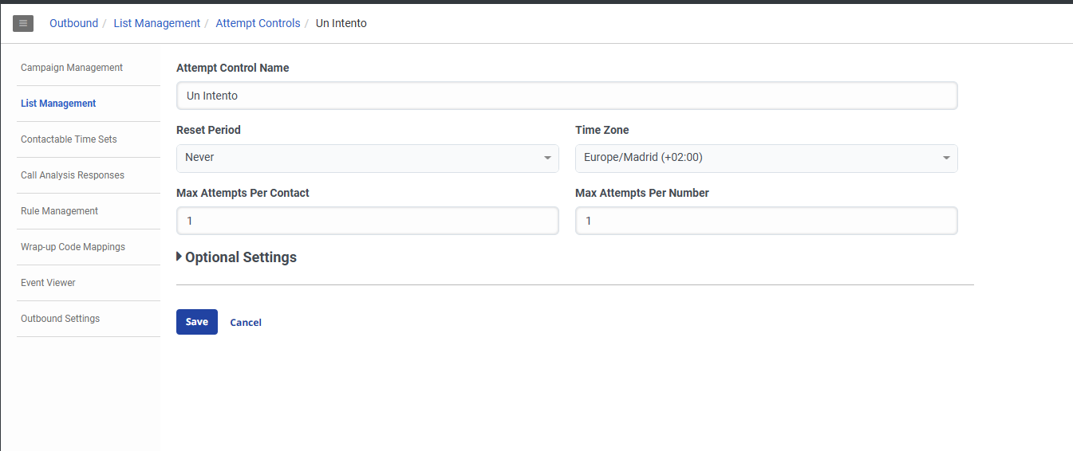Click the Max Attempts Per Number field

tap(766, 221)
